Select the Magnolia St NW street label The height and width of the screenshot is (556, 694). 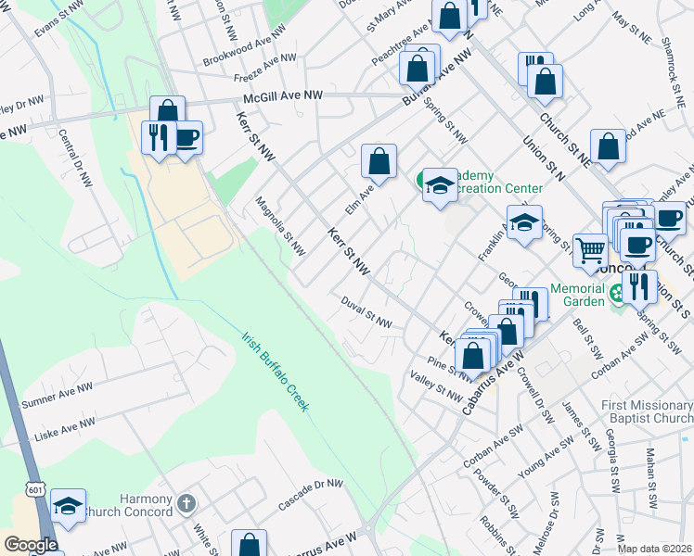[280, 226]
